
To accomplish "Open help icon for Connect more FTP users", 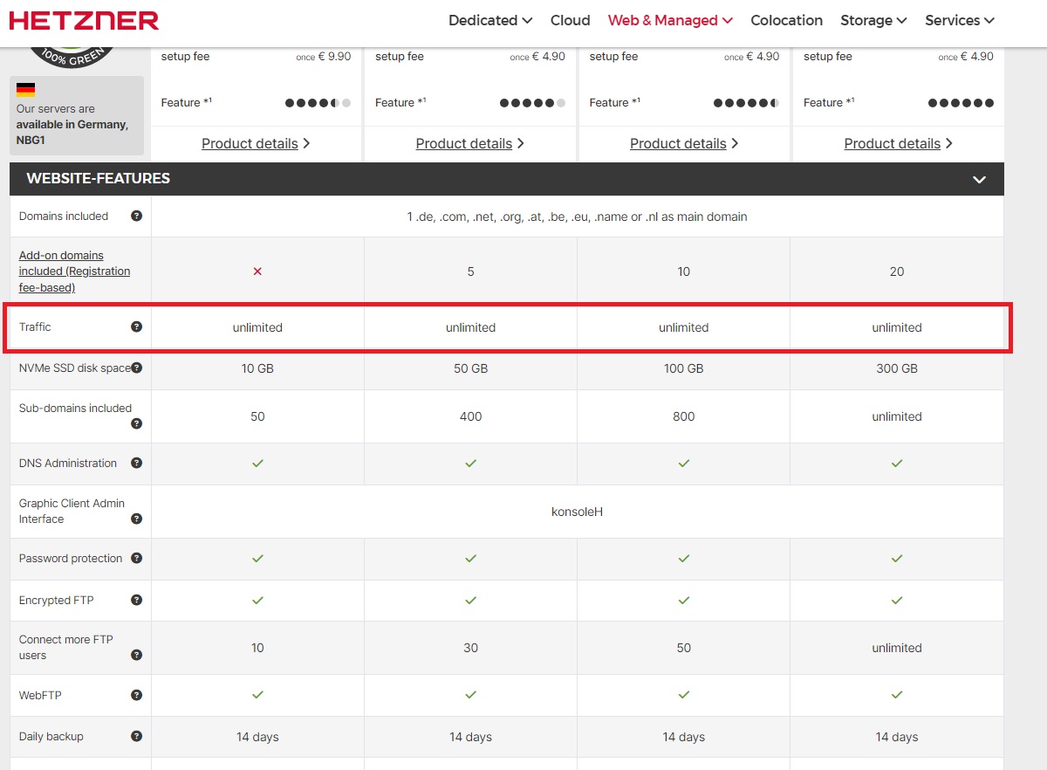I will pos(136,655).
